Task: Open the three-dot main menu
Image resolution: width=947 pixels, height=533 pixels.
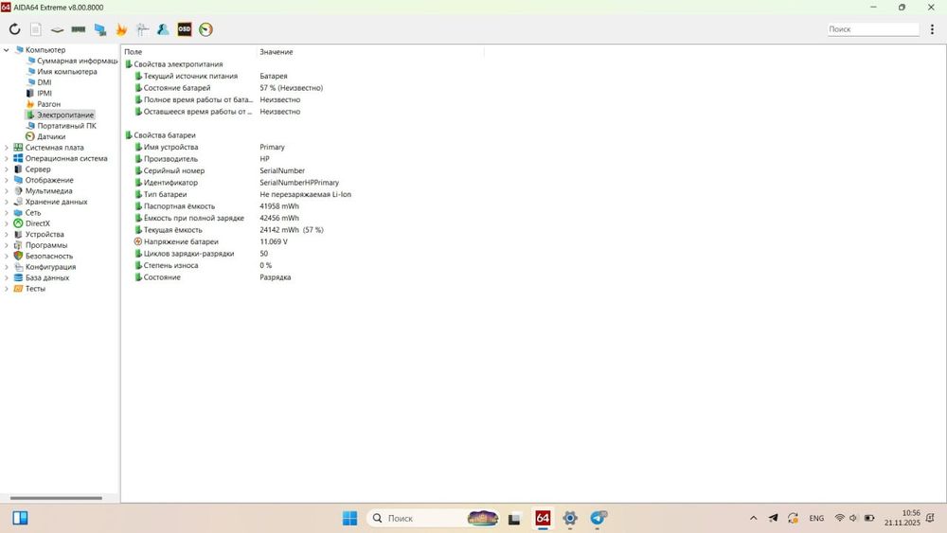Action: [932, 29]
